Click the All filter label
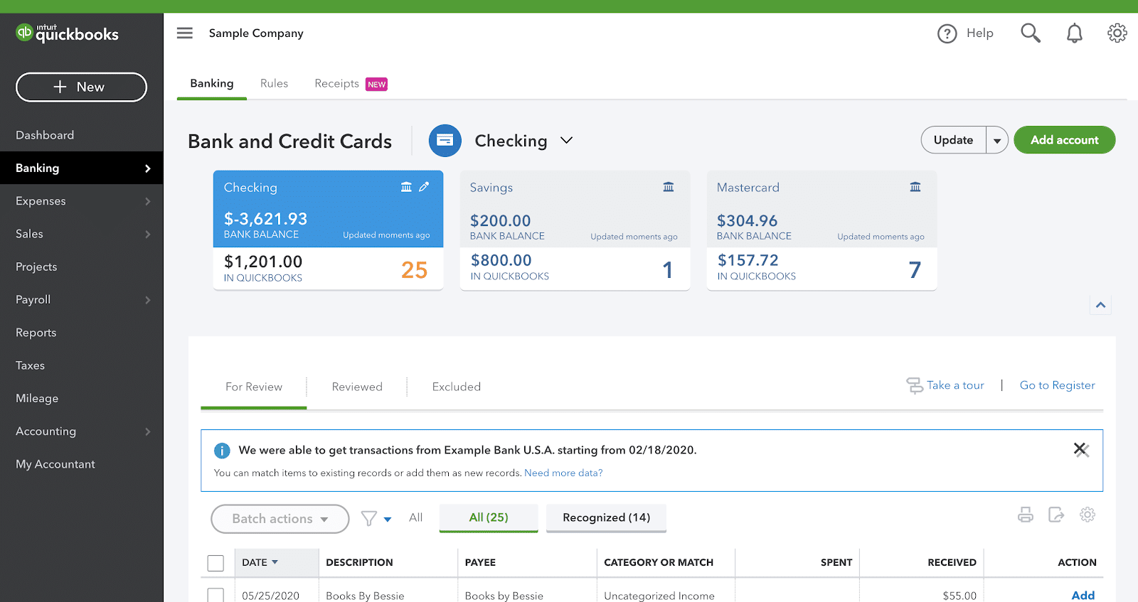The width and height of the screenshot is (1138, 602). tap(415, 517)
